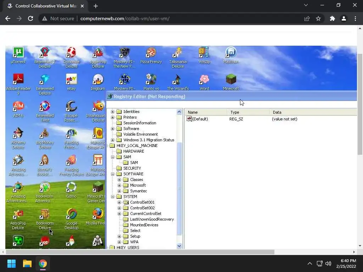363x272 pixels.
Task: Select the AstroPop Deluxe icon
Action: pos(18,219)
